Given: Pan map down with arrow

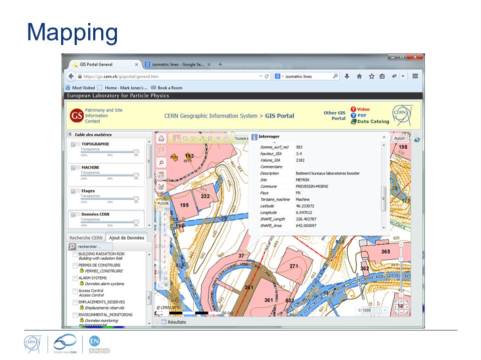Looking at the screenshot, I should (x=401, y=312).
